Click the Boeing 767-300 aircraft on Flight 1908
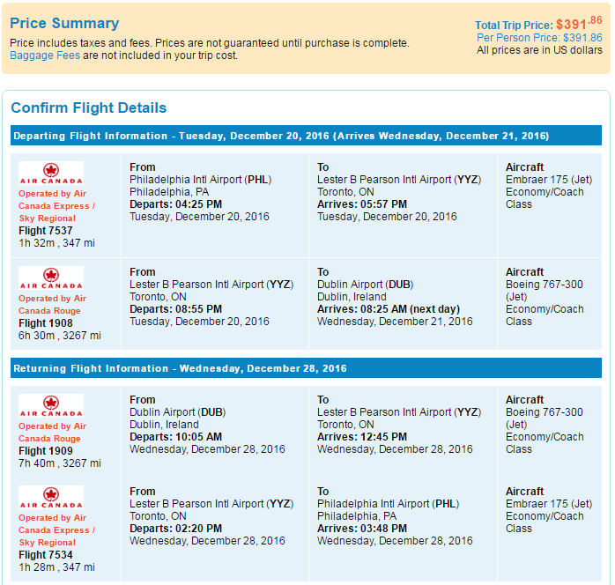Screen dimensions: 615x585 pos(544,291)
